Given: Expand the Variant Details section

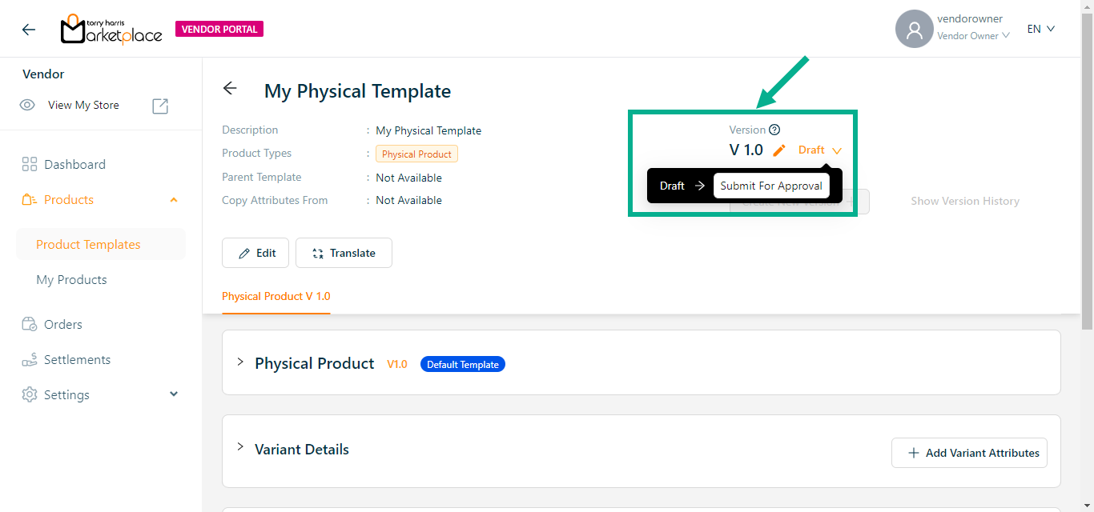Looking at the screenshot, I should 240,447.
